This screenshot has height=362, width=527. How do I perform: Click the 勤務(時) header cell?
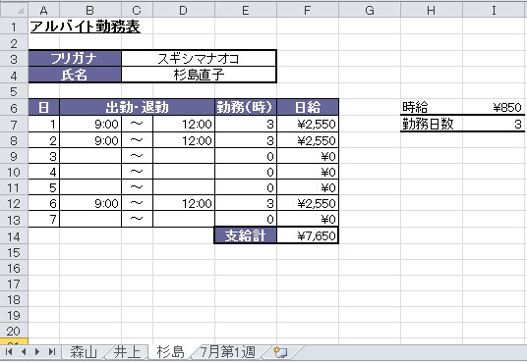pyautogui.click(x=246, y=107)
